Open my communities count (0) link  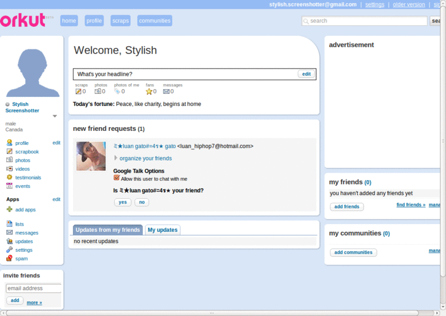pyautogui.click(x=386, y=234)
